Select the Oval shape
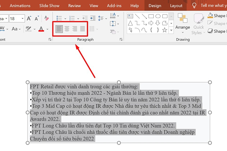The height and width of the screenshot is (151, 227). (x=158, y=16)
